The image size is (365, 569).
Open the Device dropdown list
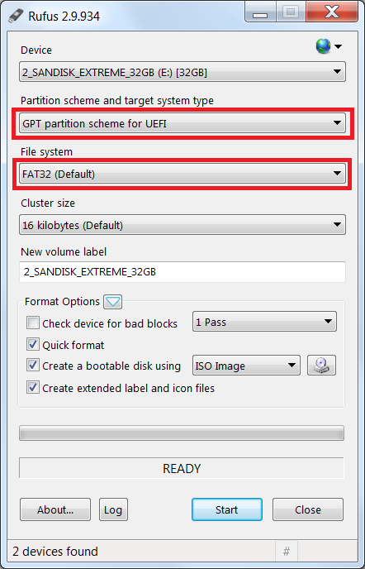click(182, 72)
